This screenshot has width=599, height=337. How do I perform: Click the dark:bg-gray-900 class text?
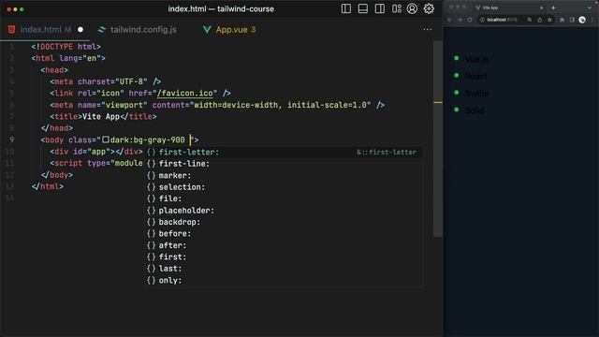tap(148, 139)
